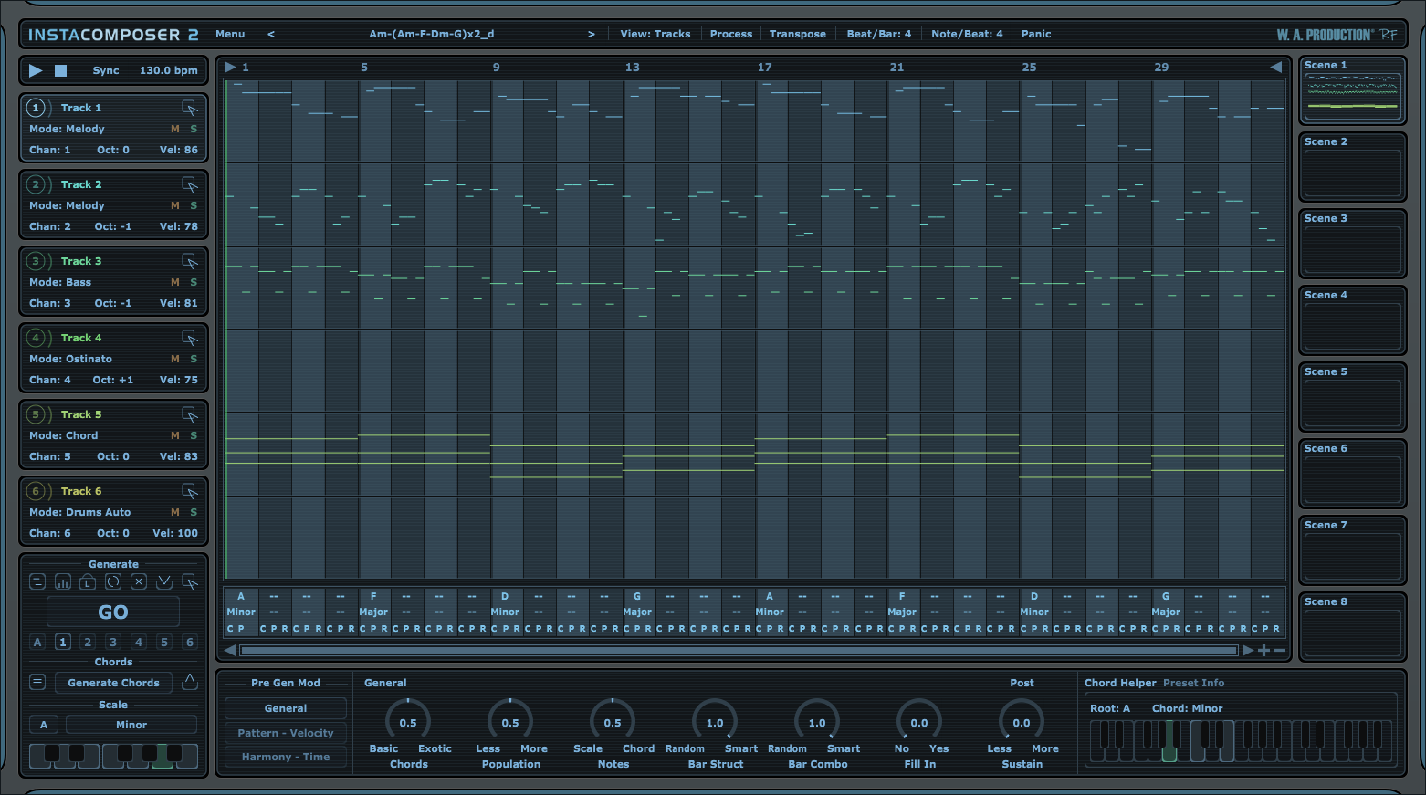
Task: Open the chords list menu icon
Action: 37,682
